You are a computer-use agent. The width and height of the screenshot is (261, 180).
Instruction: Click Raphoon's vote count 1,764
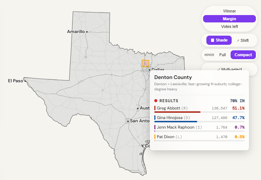click(x=221, y=127)
